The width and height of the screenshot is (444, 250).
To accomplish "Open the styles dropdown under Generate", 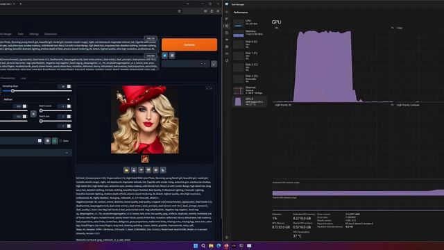I will pos(185,64).
